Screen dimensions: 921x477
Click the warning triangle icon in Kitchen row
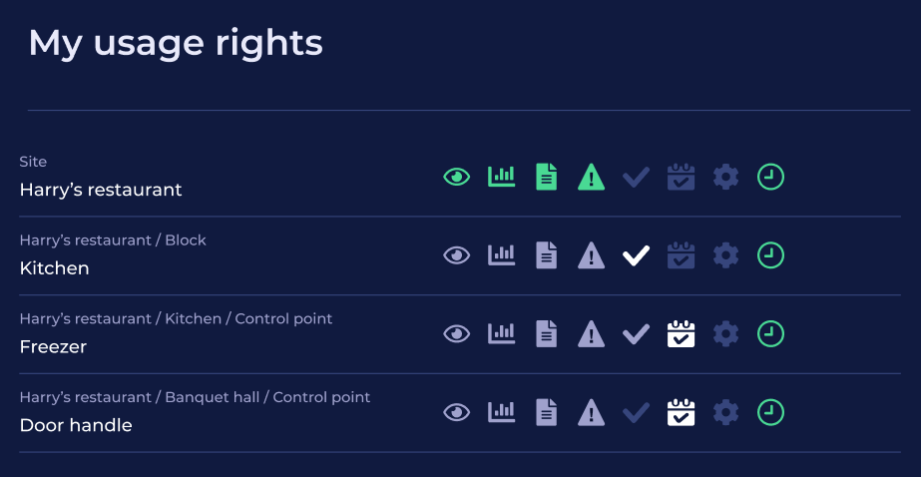click(x=592, y=255)
